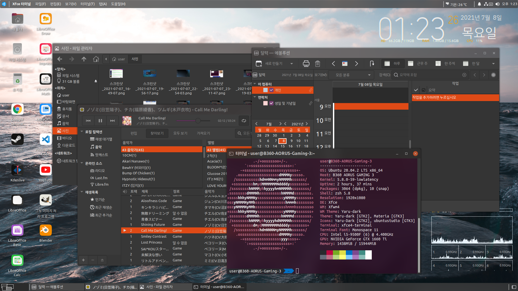Click the print icon in calendar toolbar

click(306, 64)
